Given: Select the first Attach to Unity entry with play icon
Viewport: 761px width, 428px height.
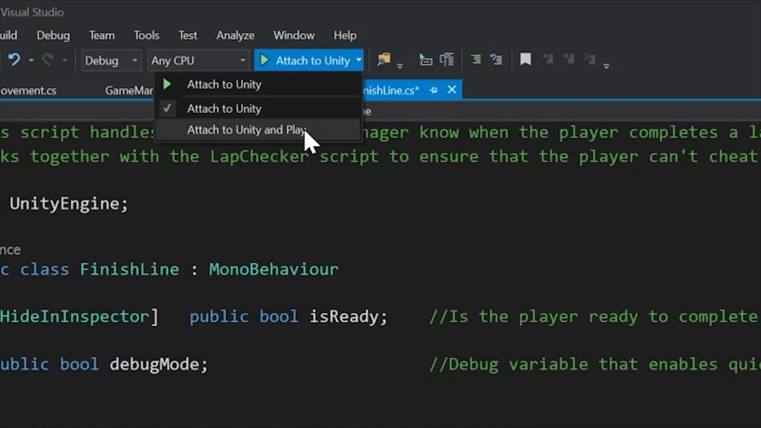Looking at the screenshot, I should point(257,84).
